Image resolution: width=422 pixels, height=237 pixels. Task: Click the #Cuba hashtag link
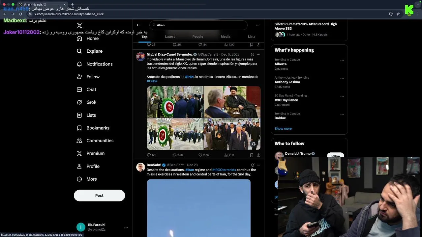click(x=152, y=81)
